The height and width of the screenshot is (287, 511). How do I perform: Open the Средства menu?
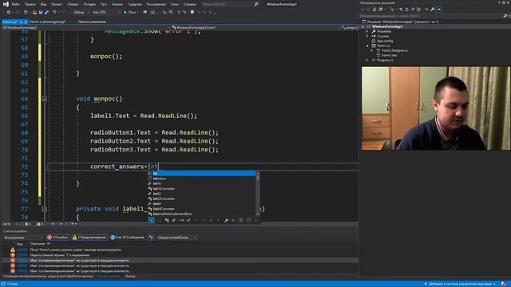[135, 4]
